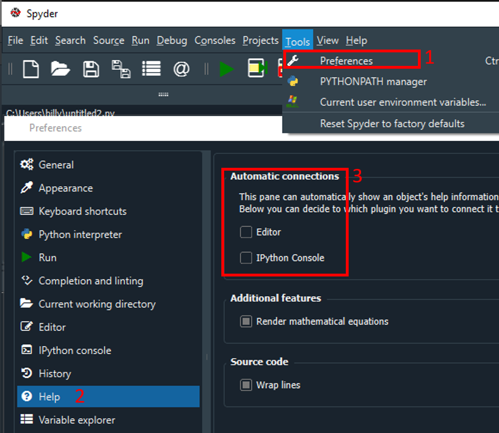Screen dimensions: 499x433
Task: Open the Debug menu
Action: point(172,41)
